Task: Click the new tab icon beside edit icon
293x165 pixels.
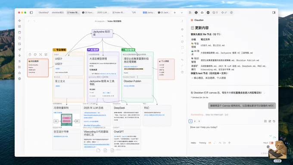Action: pos(265,121)
